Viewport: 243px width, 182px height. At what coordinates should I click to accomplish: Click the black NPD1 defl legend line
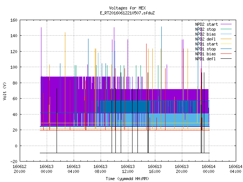point(226,59)
